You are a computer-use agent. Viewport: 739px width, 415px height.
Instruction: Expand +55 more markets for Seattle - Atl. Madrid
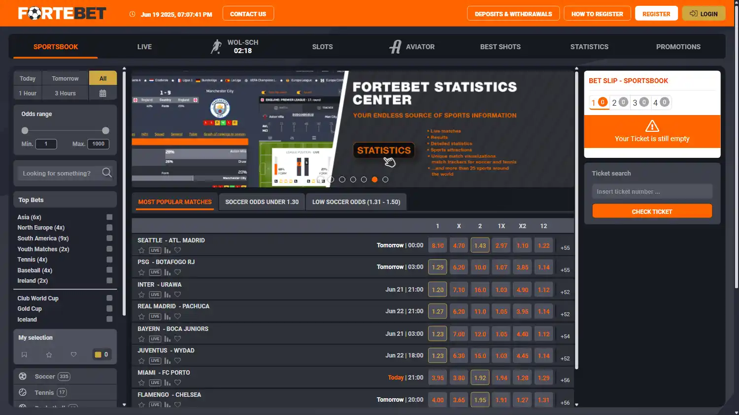click(x=565, y=248)
